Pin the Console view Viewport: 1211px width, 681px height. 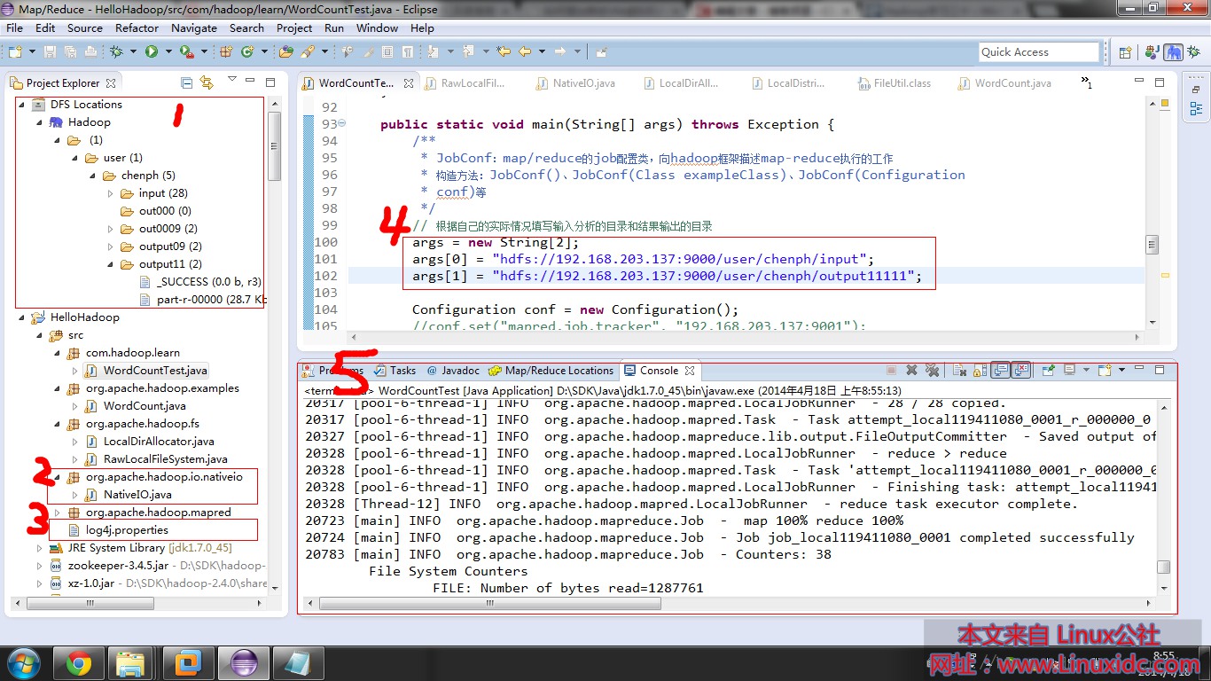pyautogui.click(x=1047, y=370)
